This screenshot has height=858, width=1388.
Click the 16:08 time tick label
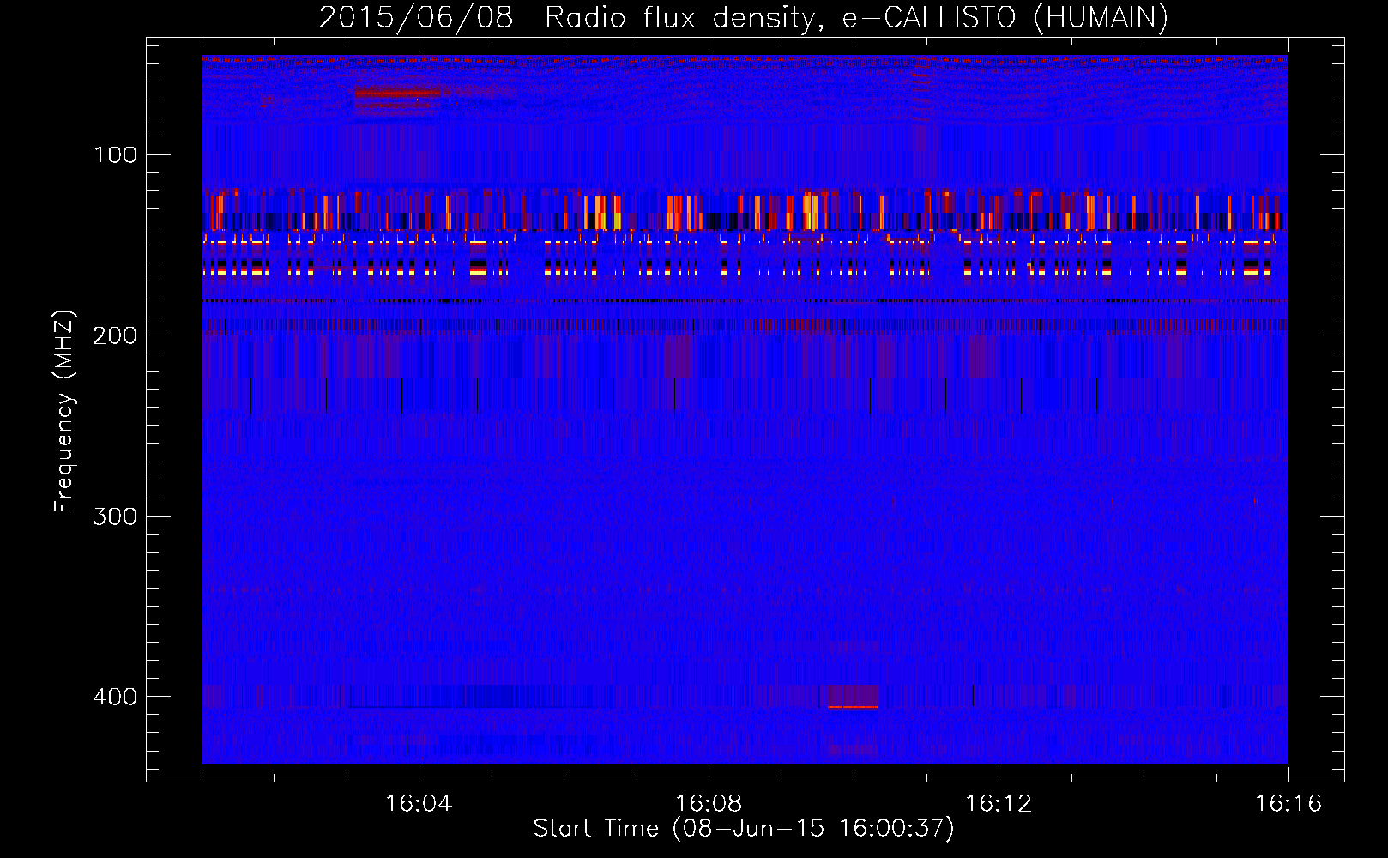709,803
